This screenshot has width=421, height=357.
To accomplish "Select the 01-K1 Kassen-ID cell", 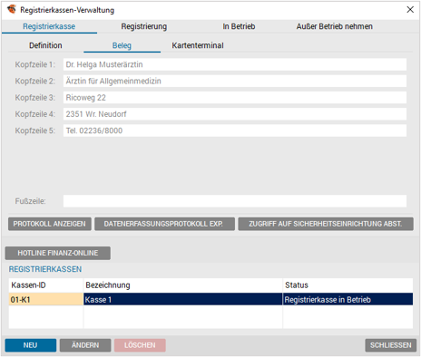I will [x=46, y=300].
